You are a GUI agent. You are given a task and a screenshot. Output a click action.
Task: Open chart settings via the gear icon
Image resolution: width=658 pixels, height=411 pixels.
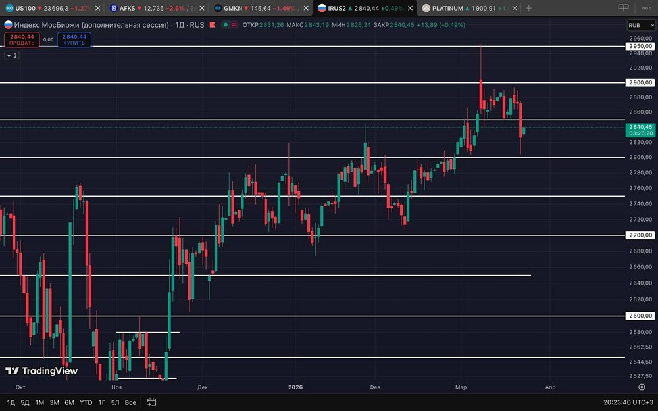(642, 387)
